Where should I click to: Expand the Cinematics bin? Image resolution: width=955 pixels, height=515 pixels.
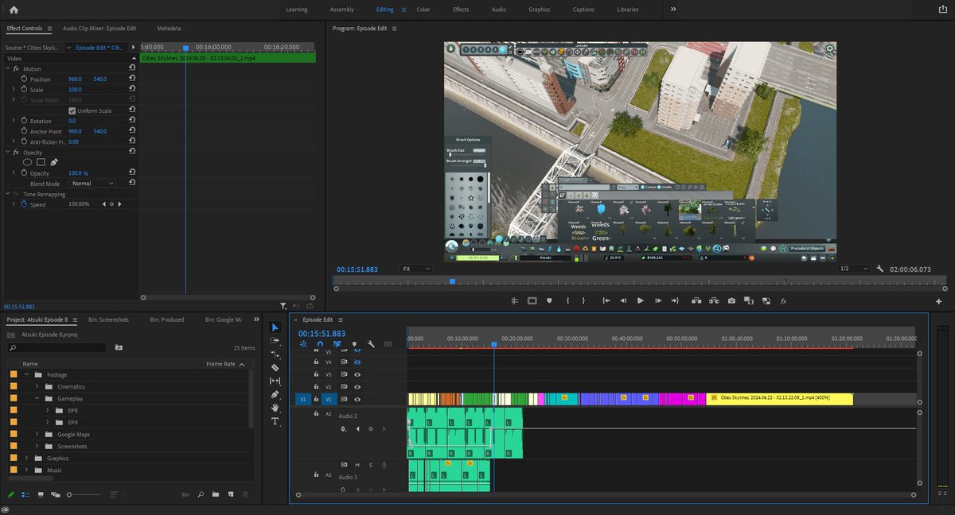click(37, 386)
